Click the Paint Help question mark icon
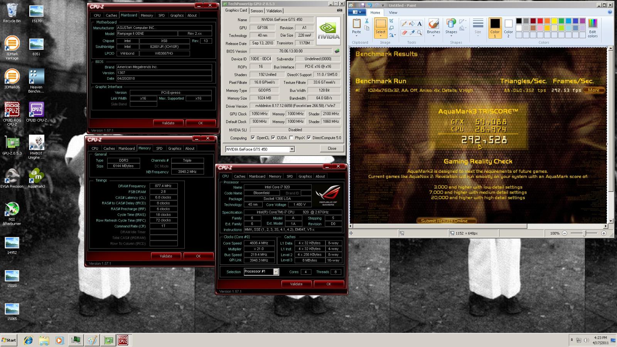The image size is (617, 347). (610, 12)
